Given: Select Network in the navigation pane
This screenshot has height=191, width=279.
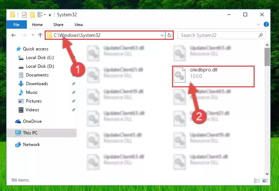Looking at the screenshot, I should click(x=31, y=145).
